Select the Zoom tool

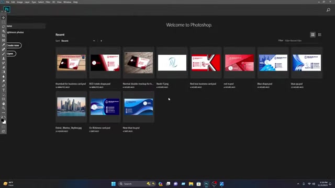(4, 108)
